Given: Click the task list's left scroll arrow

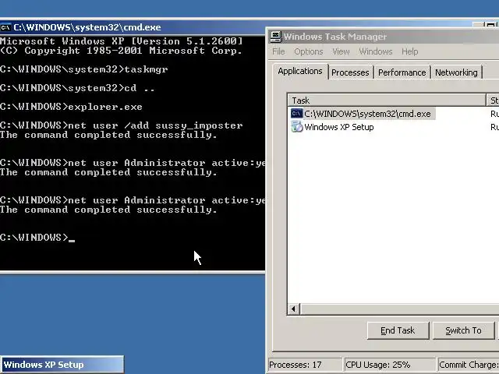Looking at the screenshot, I should (x=294, y=309).
